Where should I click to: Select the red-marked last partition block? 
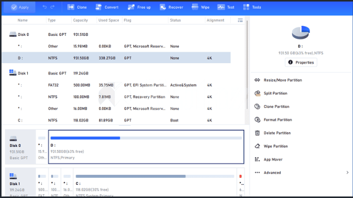coord(241,182)
